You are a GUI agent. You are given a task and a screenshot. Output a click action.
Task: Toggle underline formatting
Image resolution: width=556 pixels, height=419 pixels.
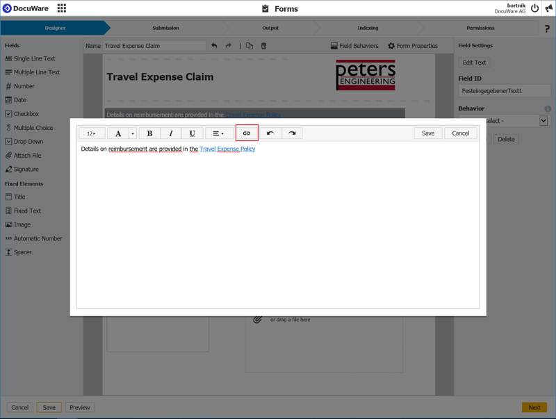point(193,133)
